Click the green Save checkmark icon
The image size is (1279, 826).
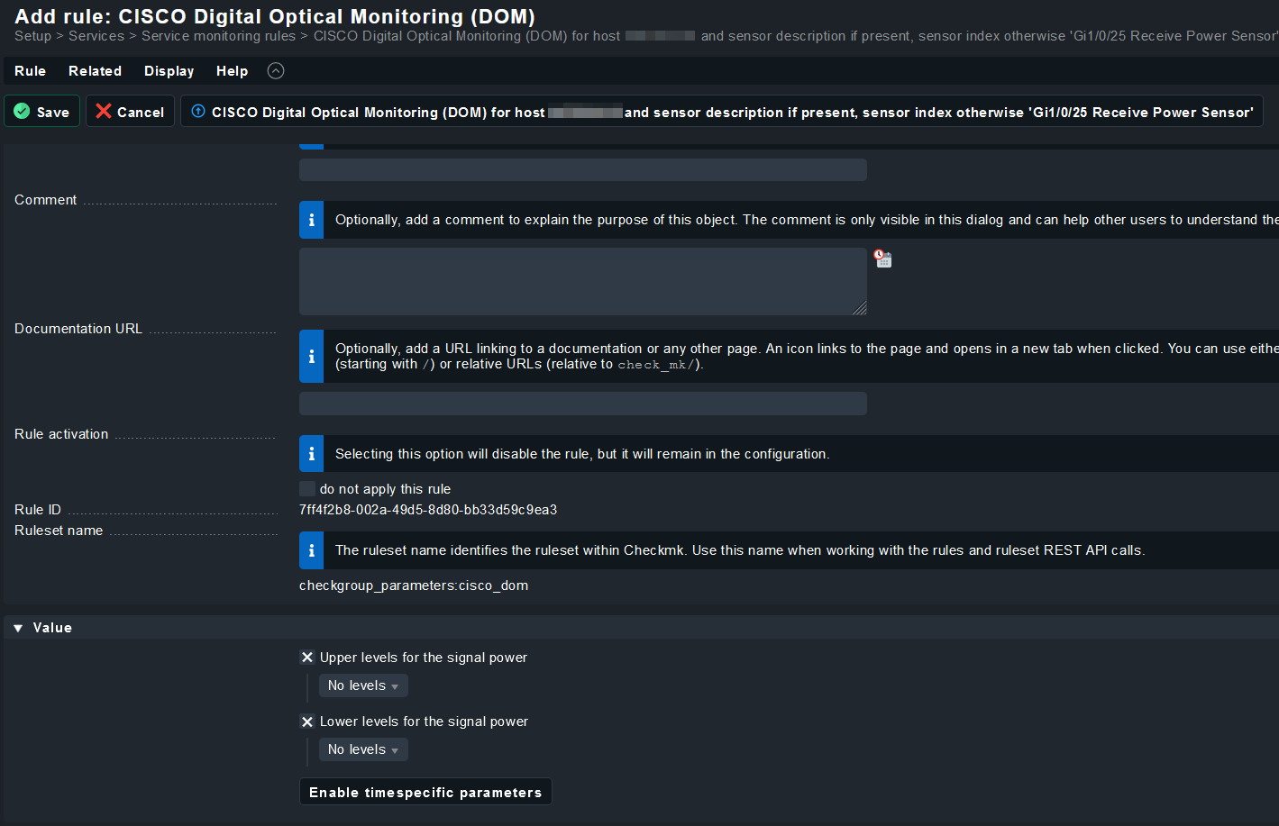pyautogui.click(x=23, y=112)
